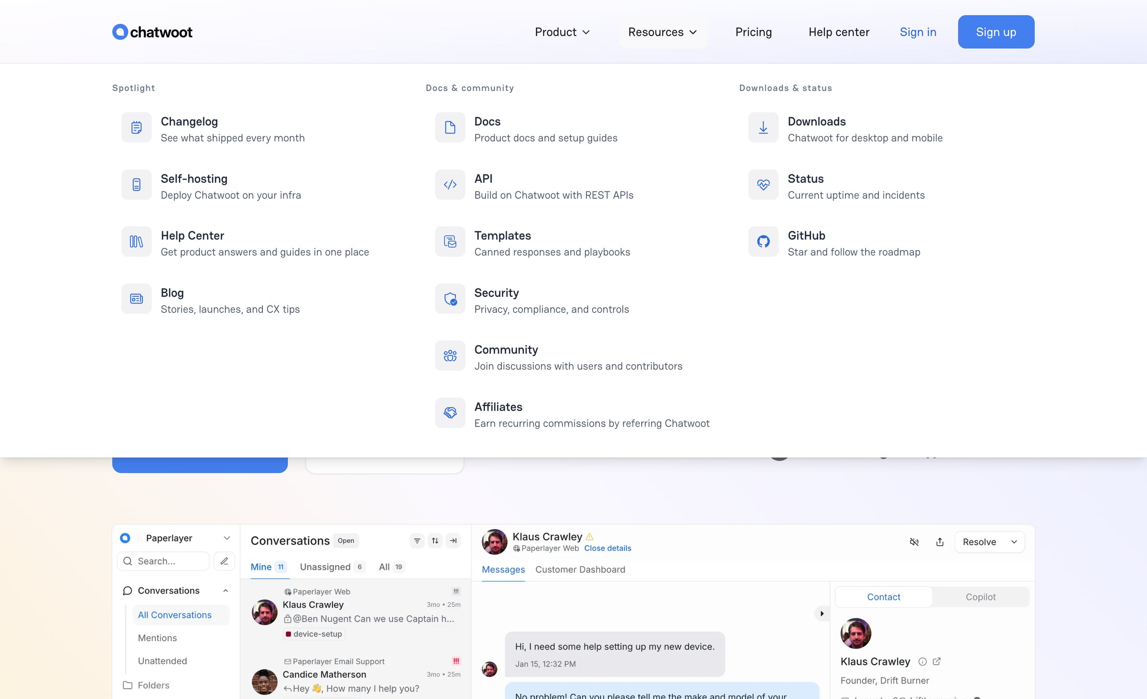Click the Resolve button
Screen dimensions: 1147x699
point(980,542)
